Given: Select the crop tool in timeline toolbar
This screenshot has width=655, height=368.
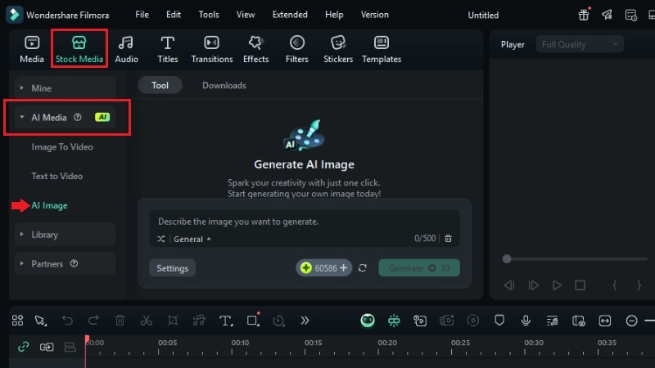Looking at the screenshot, I should [x=173, y=321].
